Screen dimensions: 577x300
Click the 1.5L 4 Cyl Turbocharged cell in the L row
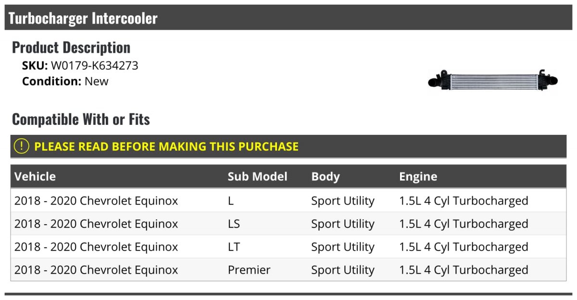[464, 201]
